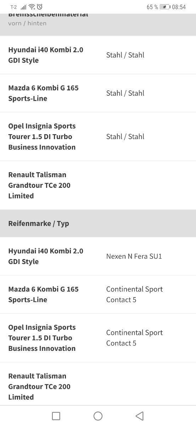The width and height of the screenshot is (196, 427).
Task: Tap the battery icon in status bar
Action: click(165, 7)
